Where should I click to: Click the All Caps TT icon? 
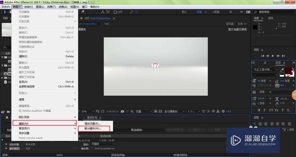[x=271, y=110]
